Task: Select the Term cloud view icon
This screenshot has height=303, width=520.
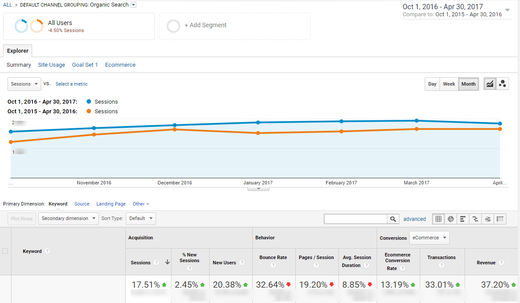Action: click(488, 219)
